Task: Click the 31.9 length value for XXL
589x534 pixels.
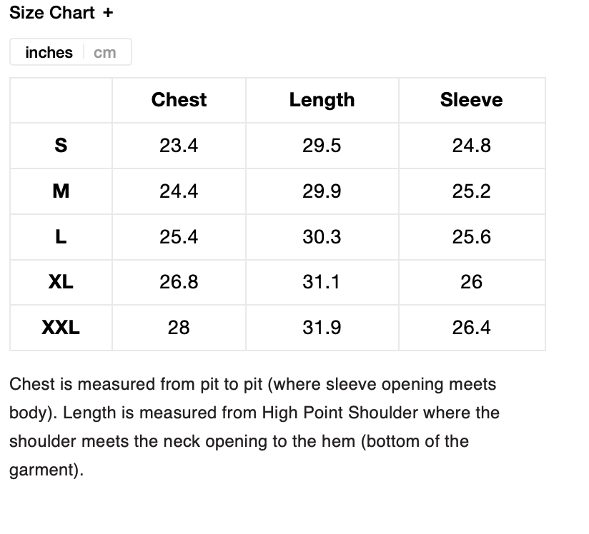Action: 322,328
